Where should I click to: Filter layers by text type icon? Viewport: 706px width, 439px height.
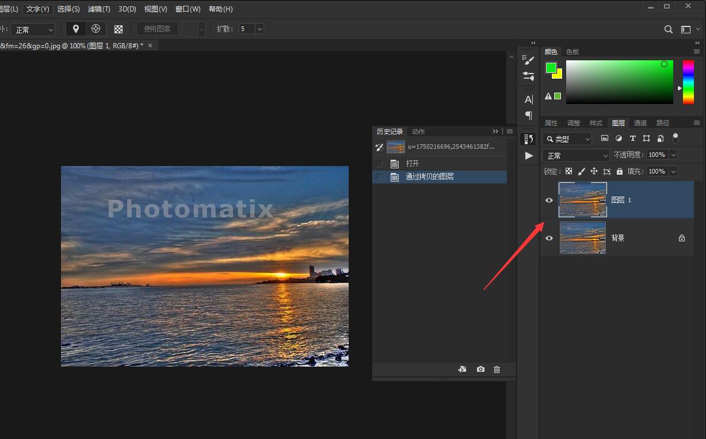tap(632, 138)
